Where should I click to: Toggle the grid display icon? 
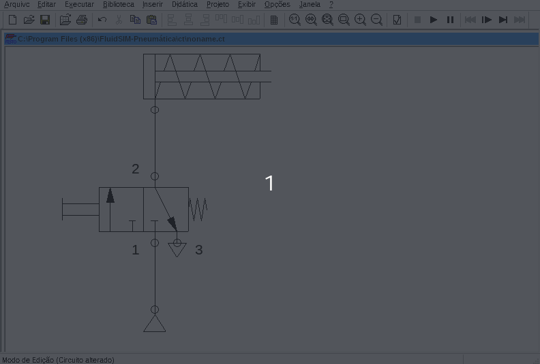point(274,20)
